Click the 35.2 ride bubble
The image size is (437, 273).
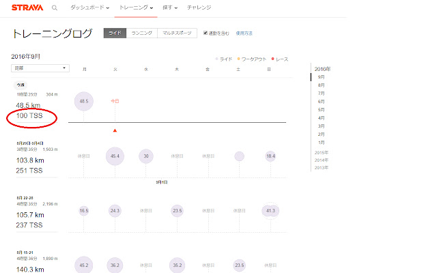178,265
